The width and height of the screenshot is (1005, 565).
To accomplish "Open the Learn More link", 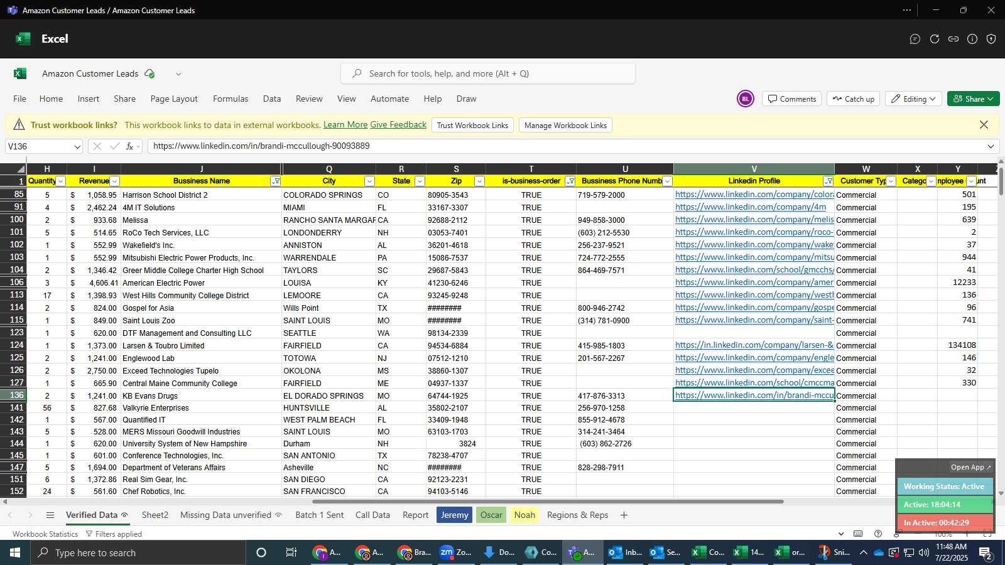I will tap(345, 125).
